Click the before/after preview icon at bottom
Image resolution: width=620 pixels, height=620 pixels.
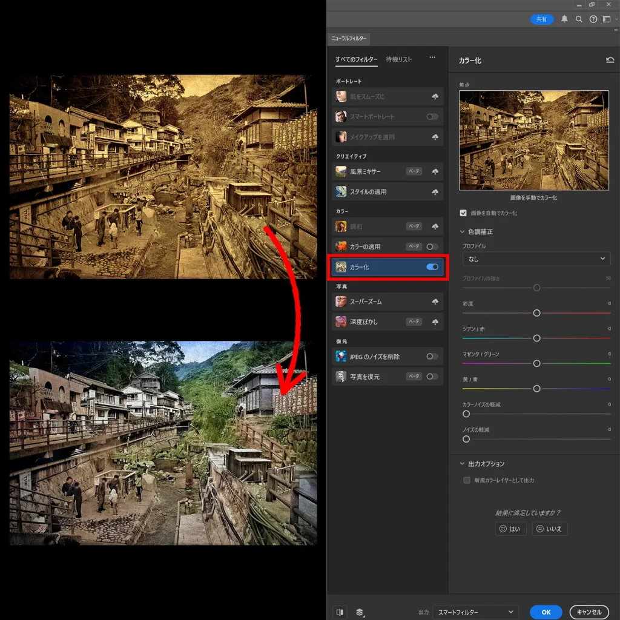[x=340, y=612]
